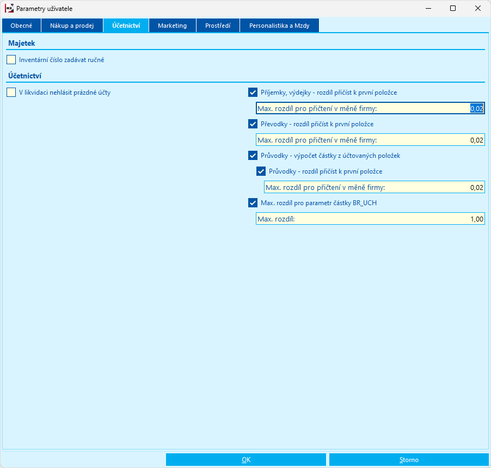Toggle Průvodky - výpočet částky z účtovaných položek
Image resolution: width=491 pixels, height=468 pixels.
pyautogui.click(x=253, y=156)
